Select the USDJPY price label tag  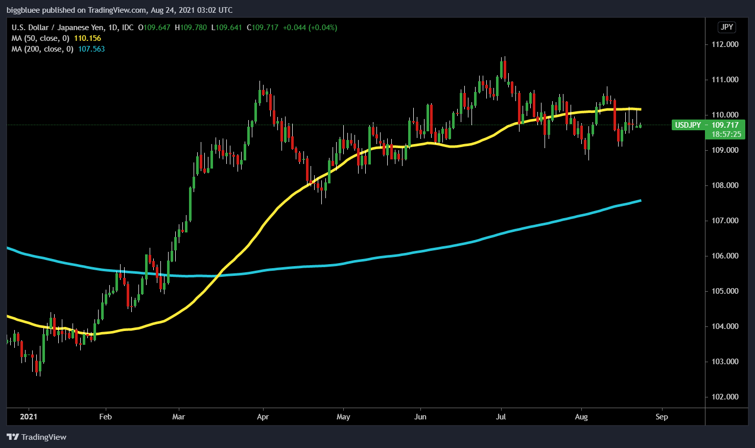[688, 125]
